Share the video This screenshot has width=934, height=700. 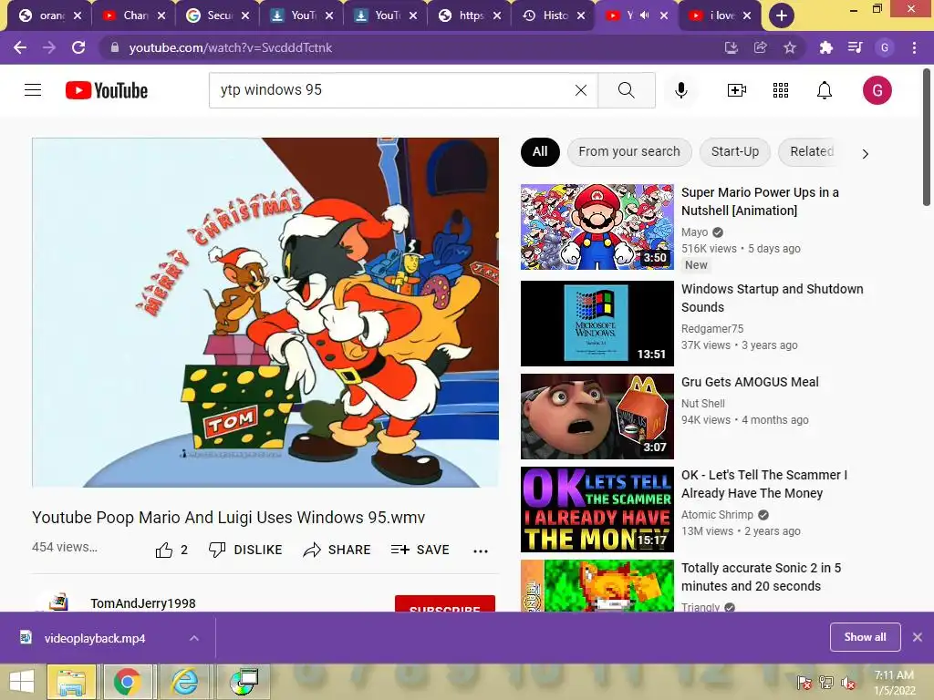(337, 550)
